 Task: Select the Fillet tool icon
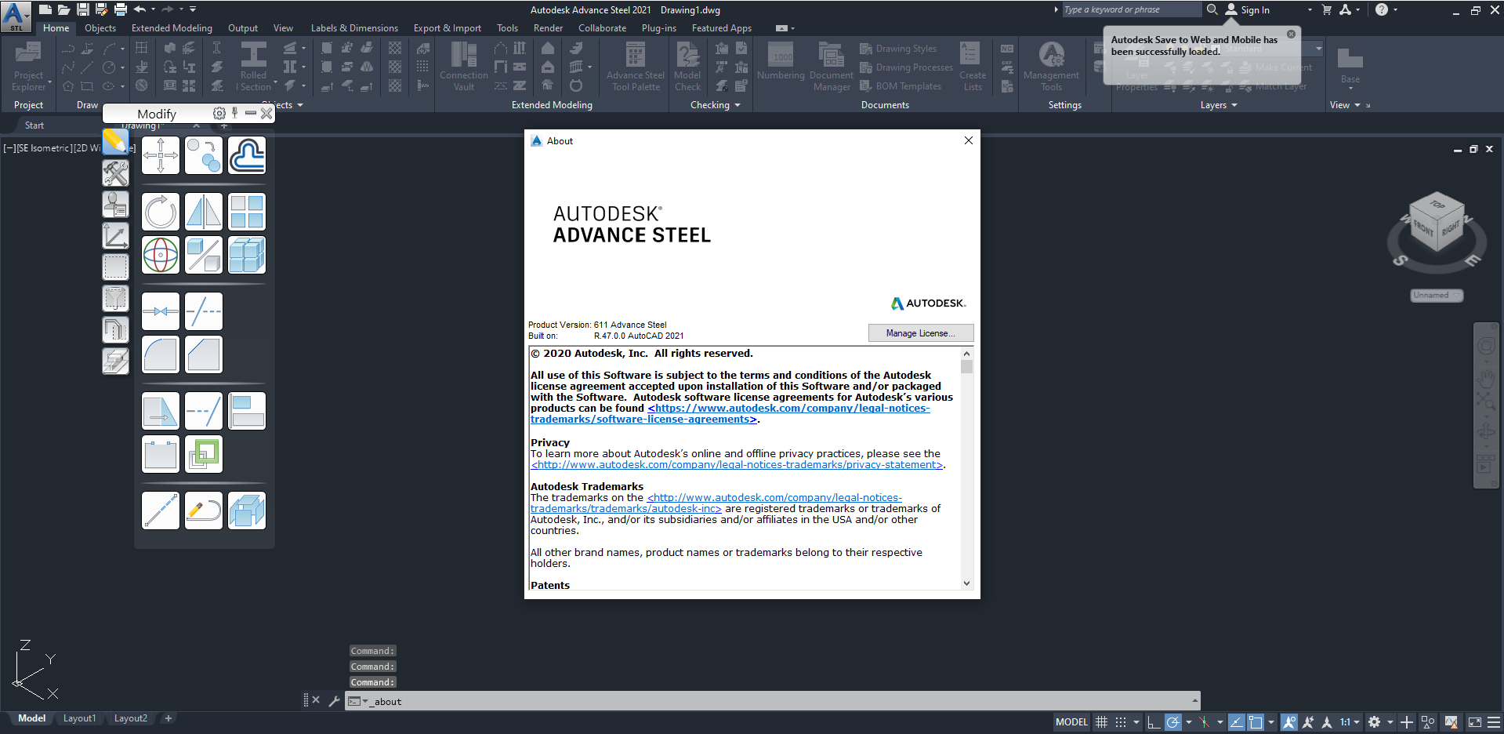(x=161, y=354)
